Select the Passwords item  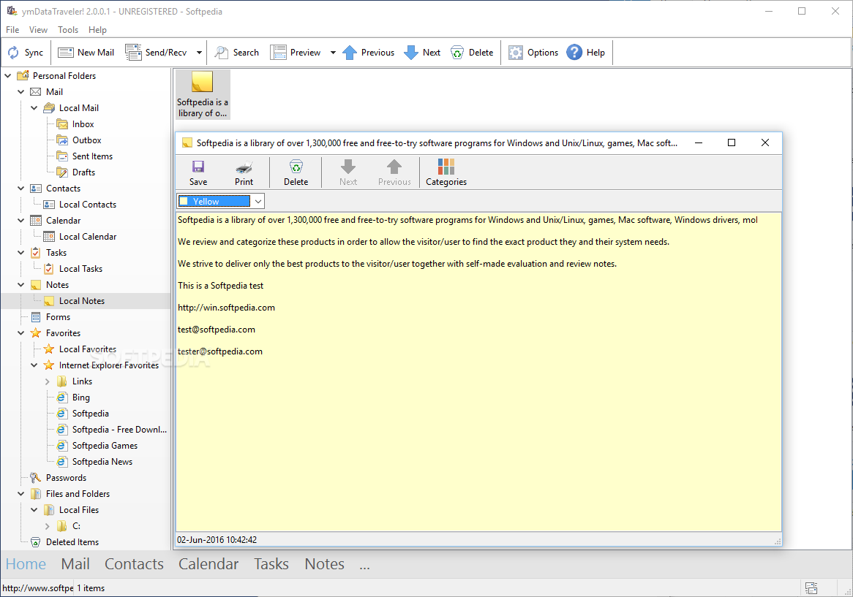[66, 478]
